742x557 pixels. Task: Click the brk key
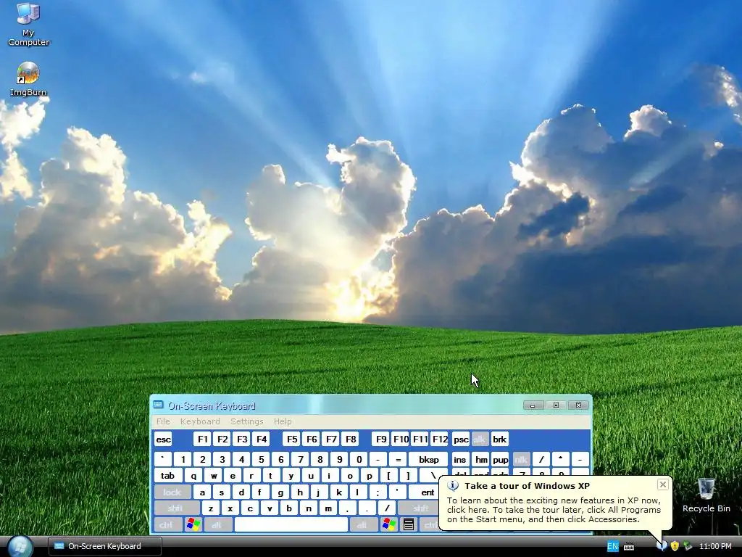pos(500,440)
